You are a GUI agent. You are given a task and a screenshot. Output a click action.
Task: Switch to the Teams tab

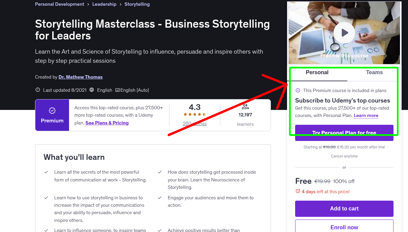pos(374,72)
